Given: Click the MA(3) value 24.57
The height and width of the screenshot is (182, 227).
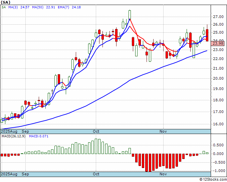Looking at the screenshot, I should (x=25, y=7).
